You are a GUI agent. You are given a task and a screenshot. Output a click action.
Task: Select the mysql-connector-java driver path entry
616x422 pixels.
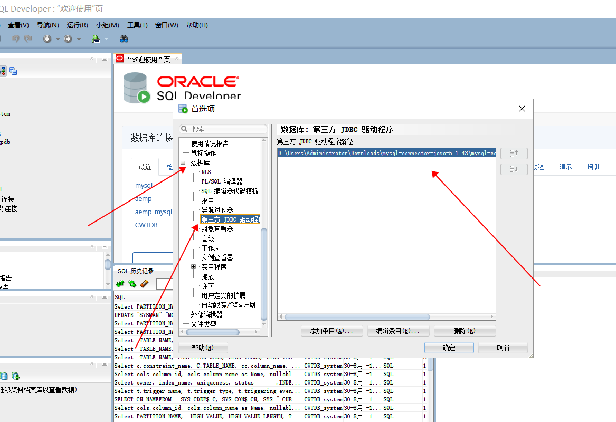(x=386, y=153)
